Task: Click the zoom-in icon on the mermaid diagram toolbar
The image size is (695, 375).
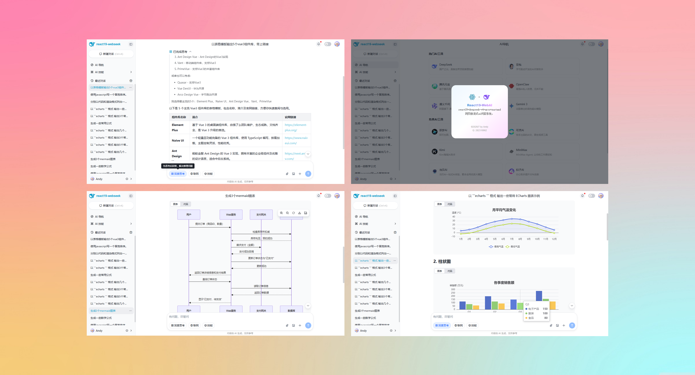Action: click(x=281, y=213)
